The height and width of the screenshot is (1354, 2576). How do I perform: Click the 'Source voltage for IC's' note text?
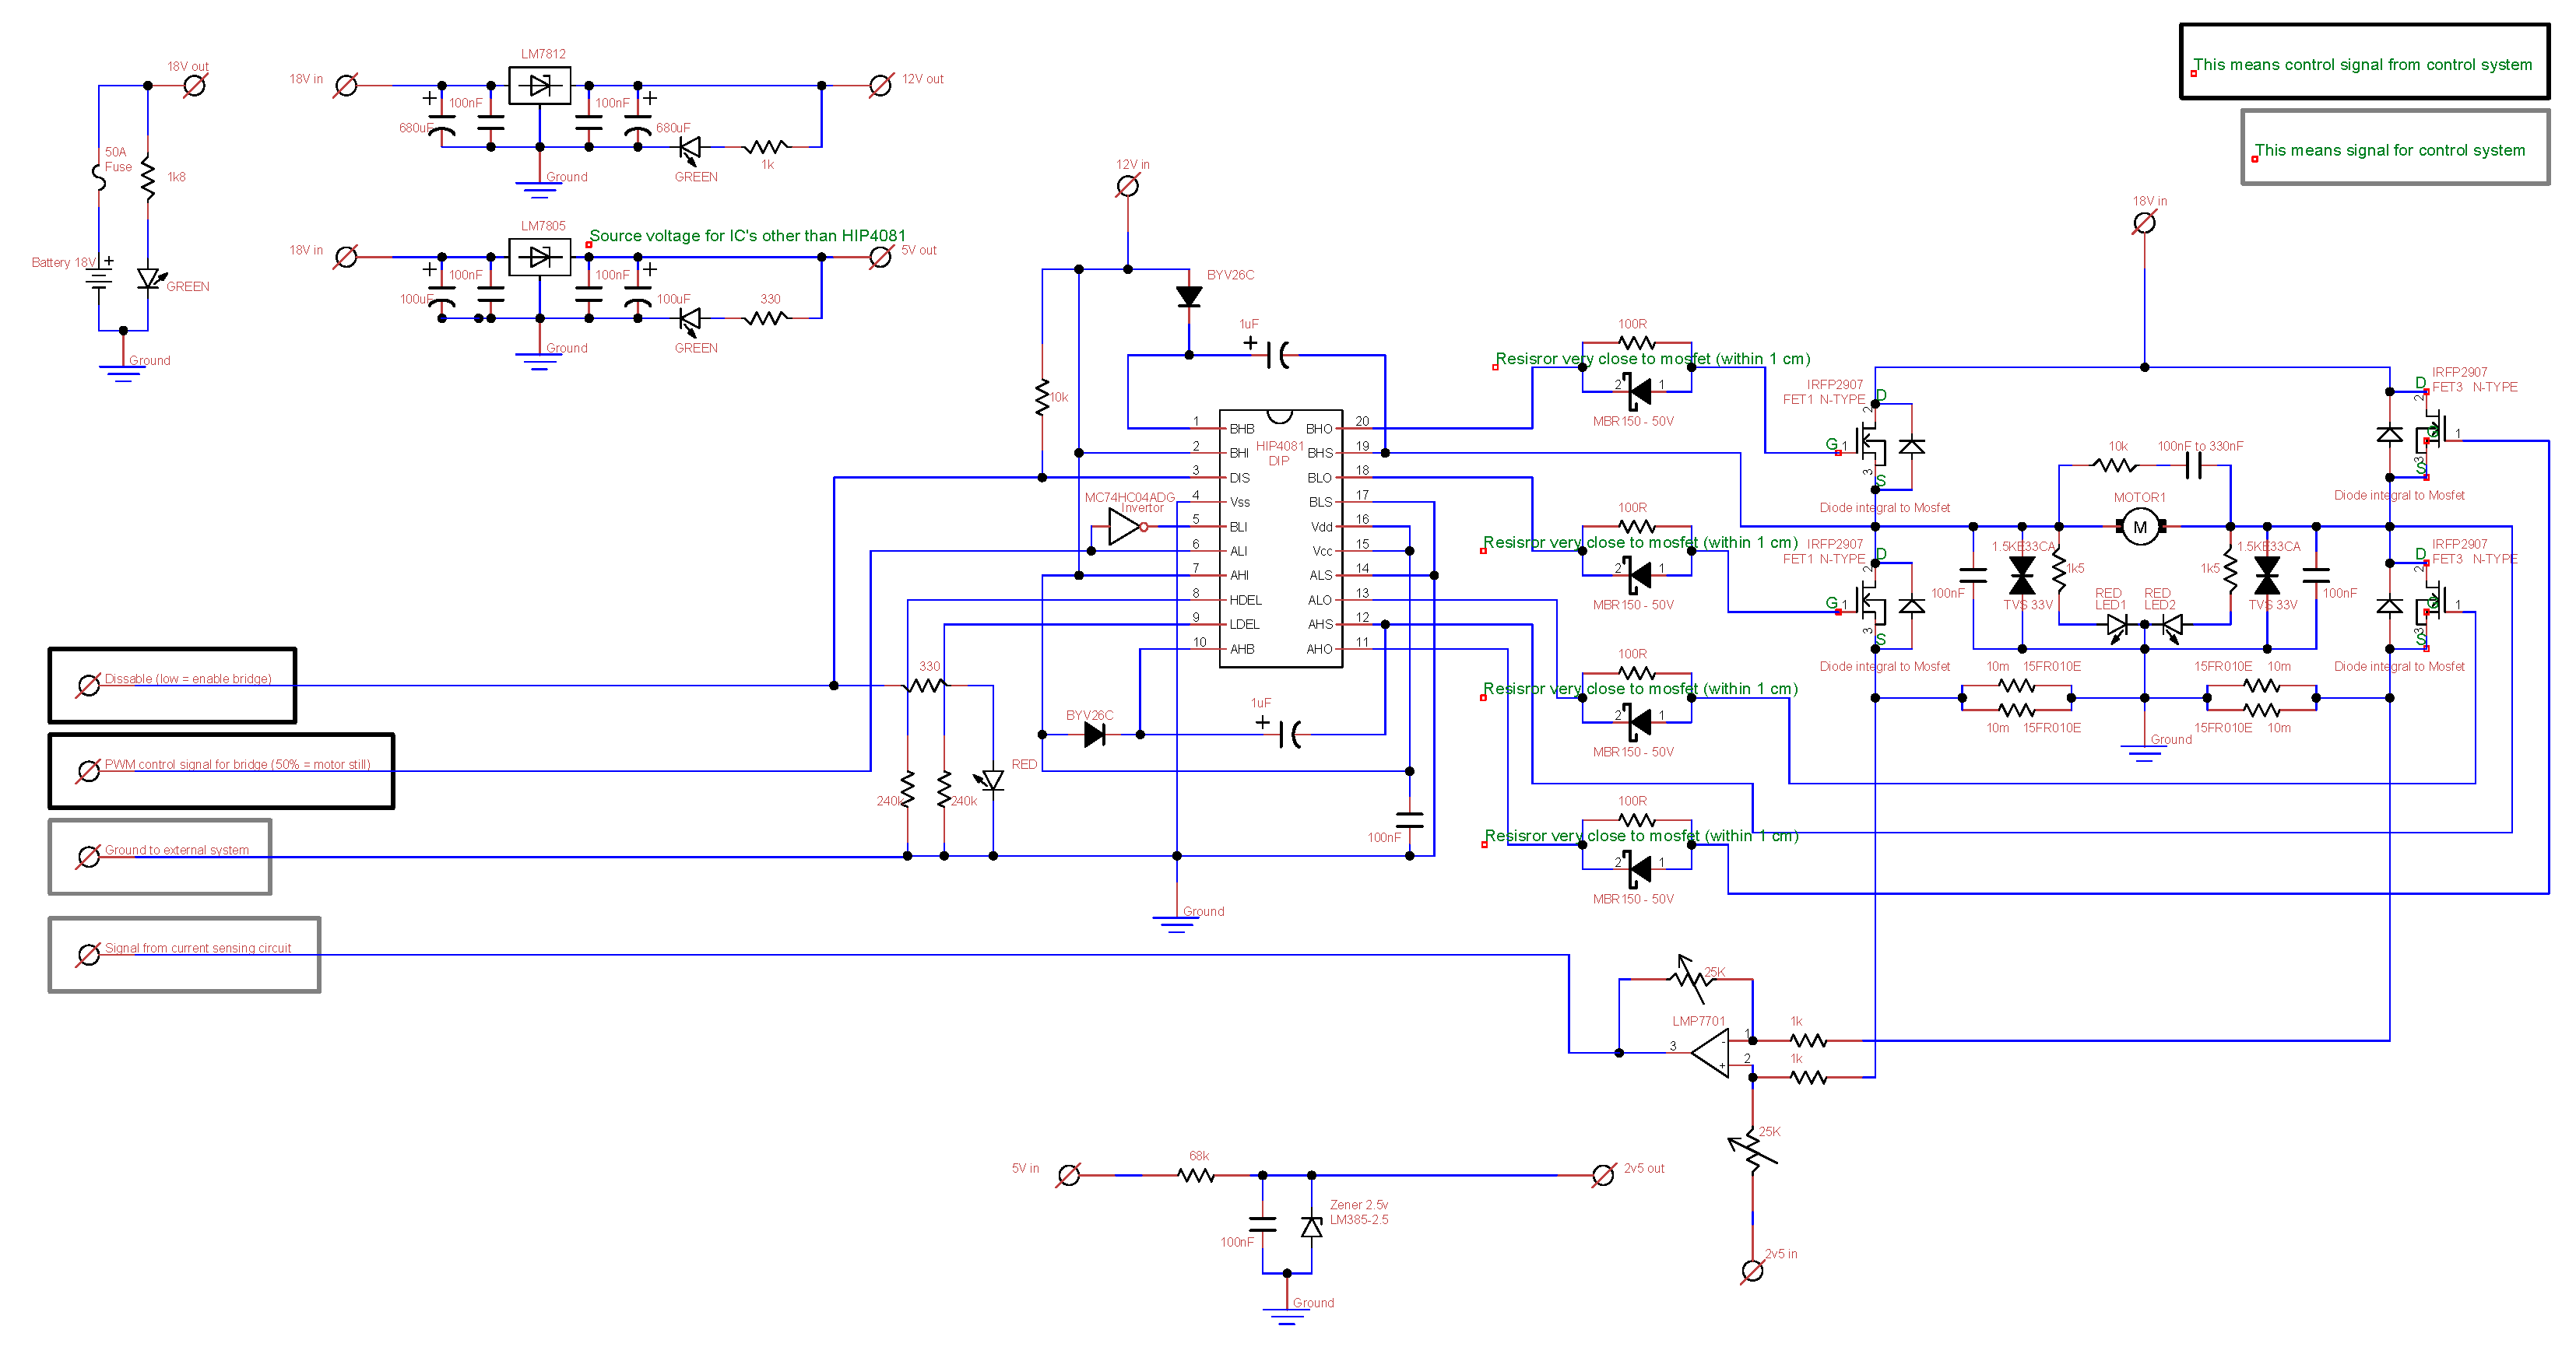[x=747, y=236]
